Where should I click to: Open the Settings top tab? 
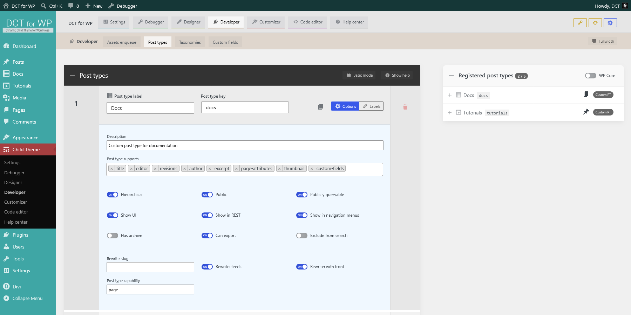(x=114, y=22)
